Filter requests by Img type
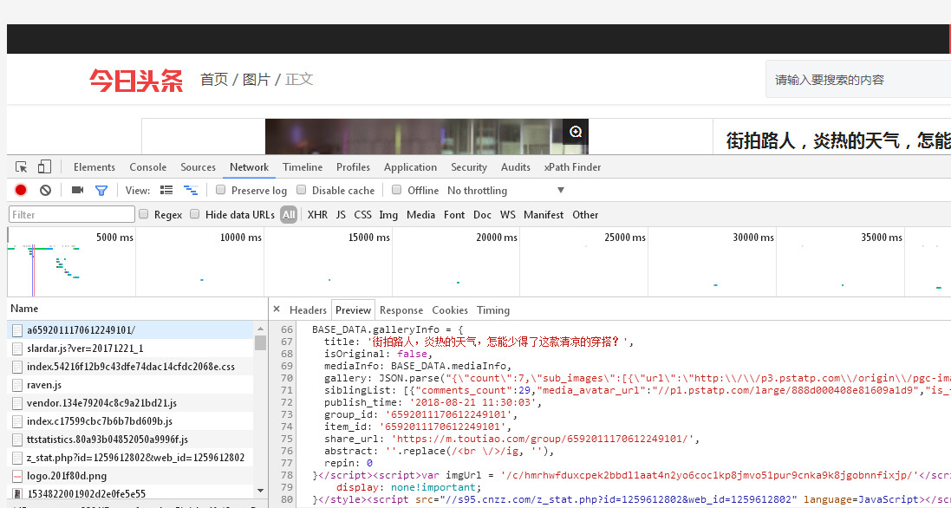Screen dimensions: 951x508 [x=388, y=215]
